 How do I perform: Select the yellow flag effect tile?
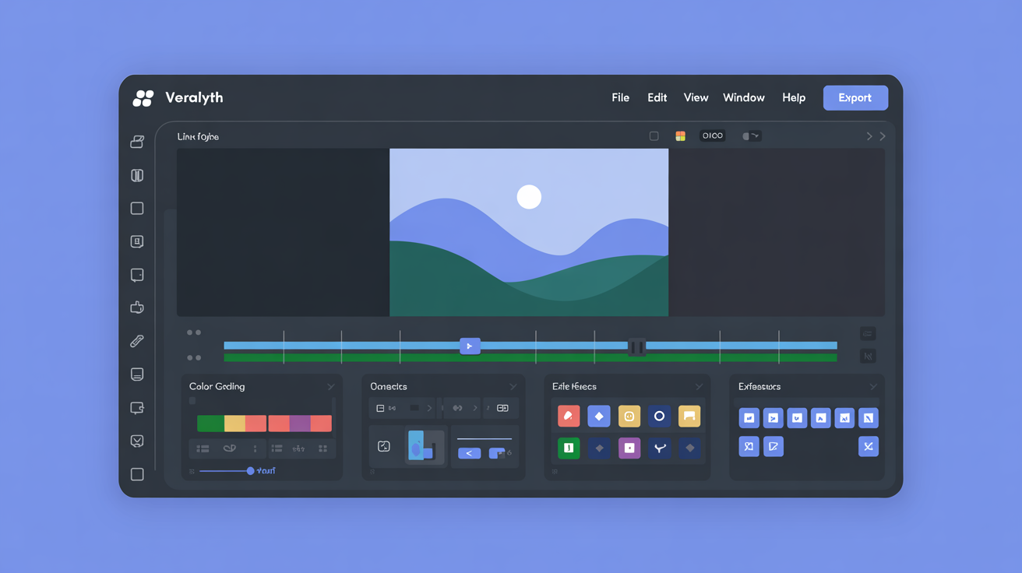click(689, 417)
